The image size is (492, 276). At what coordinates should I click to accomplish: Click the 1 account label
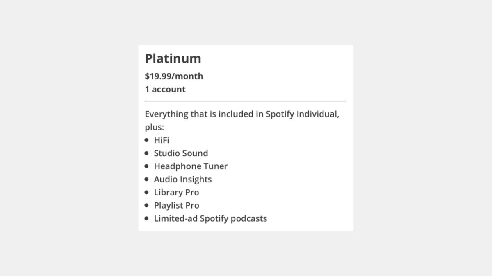165,89
